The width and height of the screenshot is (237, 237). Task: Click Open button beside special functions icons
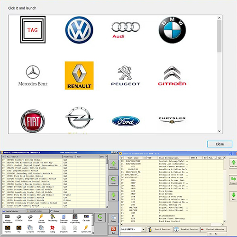tap(100, 218)
